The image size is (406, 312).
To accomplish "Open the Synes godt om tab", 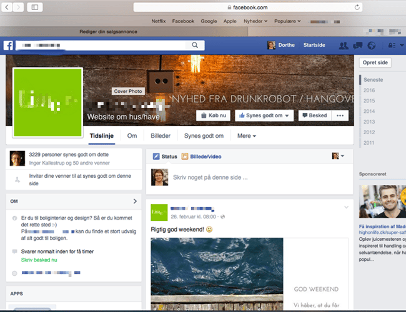I will tap(204, 136).
